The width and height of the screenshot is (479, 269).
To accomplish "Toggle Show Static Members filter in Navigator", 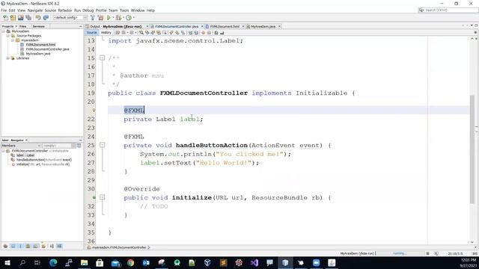I will tap(21, 246).
